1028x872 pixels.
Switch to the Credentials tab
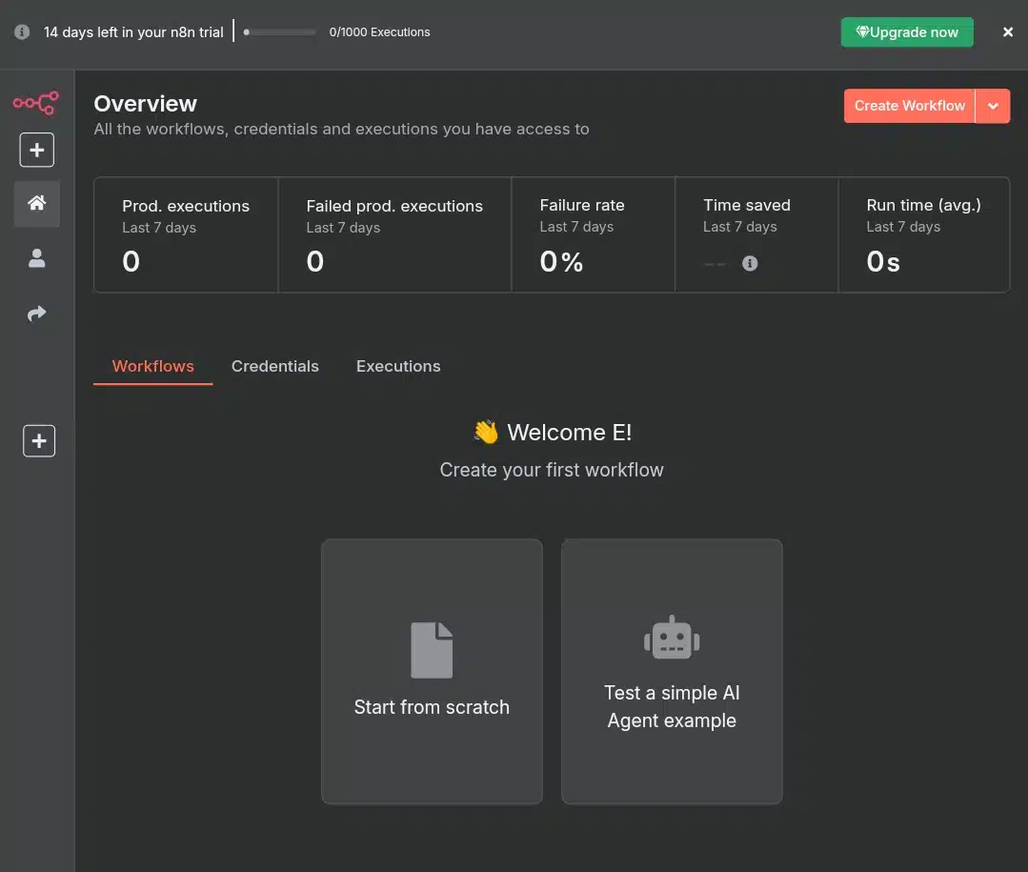click(274, 366)
